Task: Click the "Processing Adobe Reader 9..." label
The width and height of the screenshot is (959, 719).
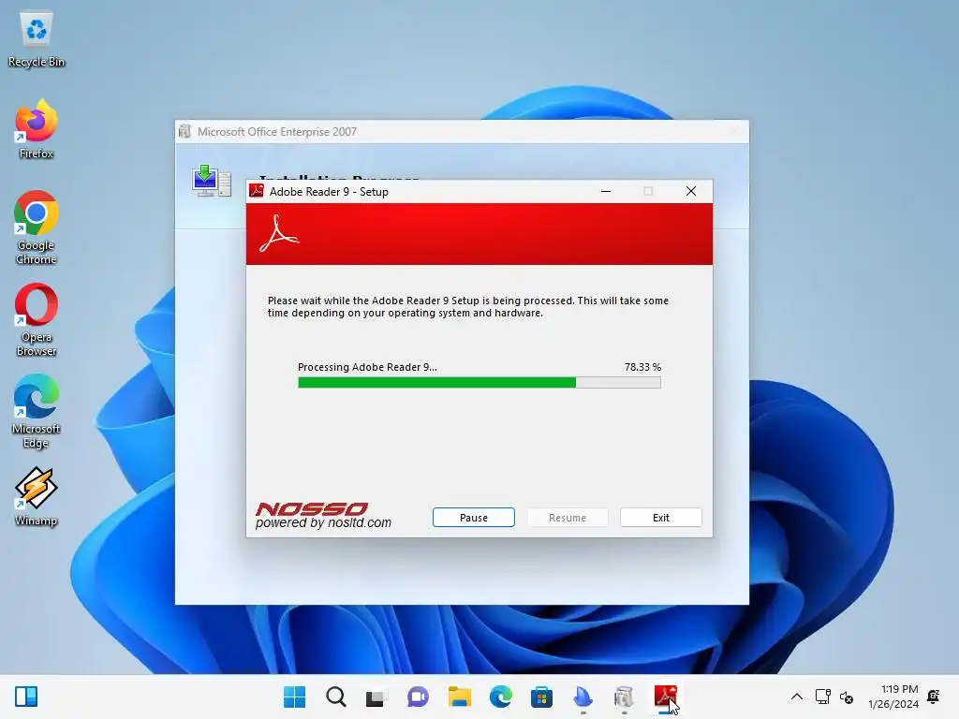Action: (x=367, y=367)
